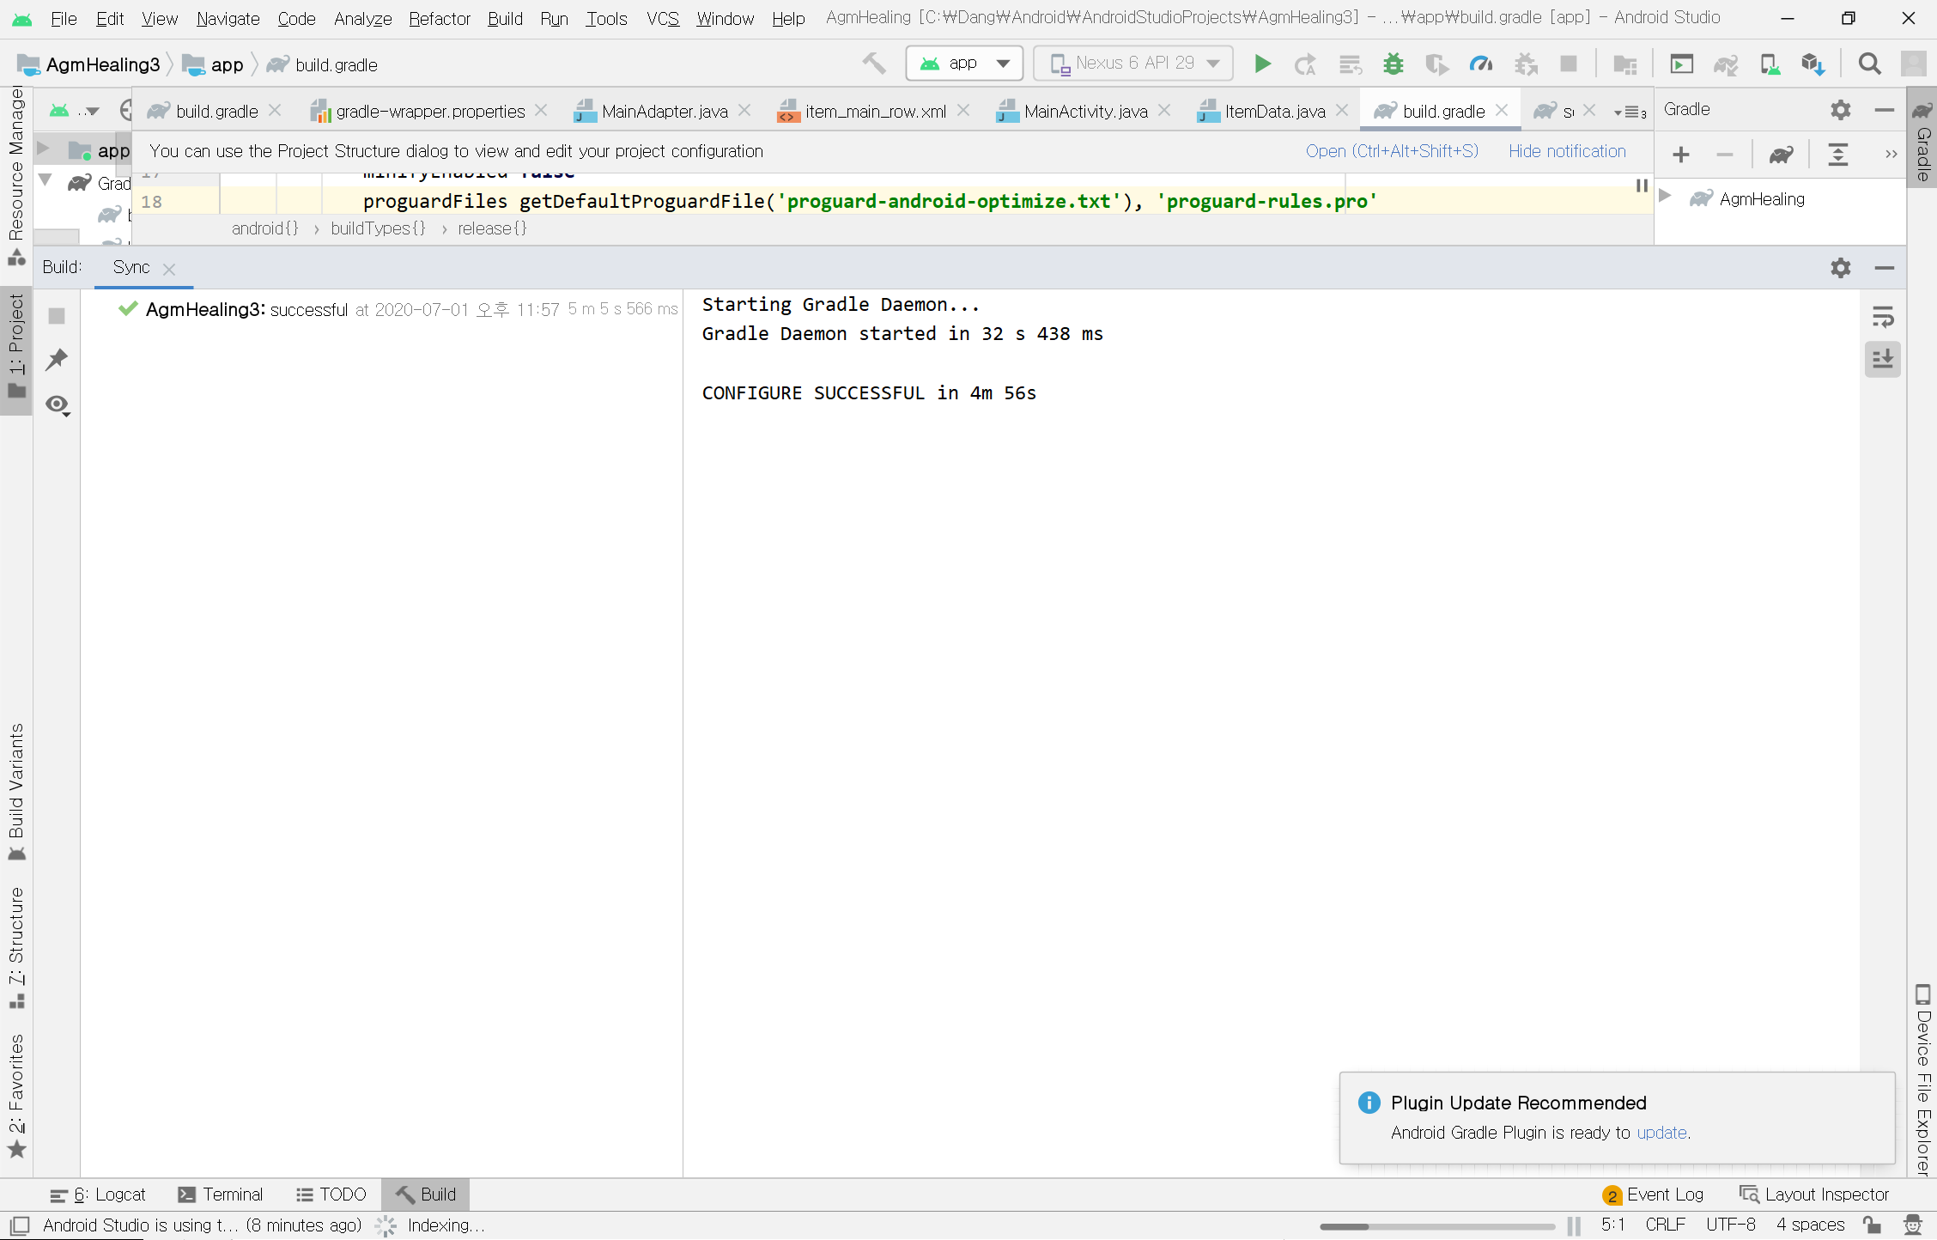Switch to the MainActivity.java tab
The image size is (1937, 1240).
tap(1085, 111)
